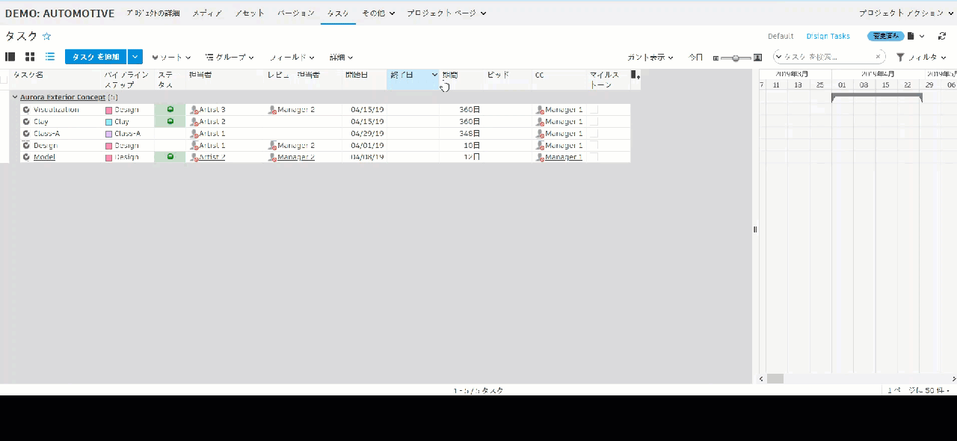Click the page document icon near 変更済み

911,36
